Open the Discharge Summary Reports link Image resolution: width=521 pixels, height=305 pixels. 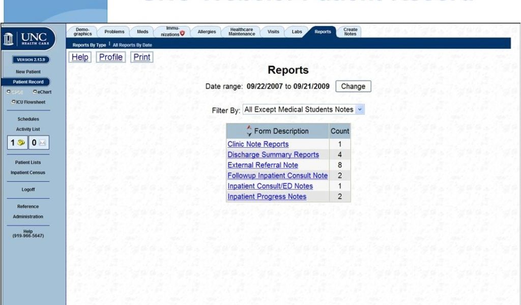[273, 155]
